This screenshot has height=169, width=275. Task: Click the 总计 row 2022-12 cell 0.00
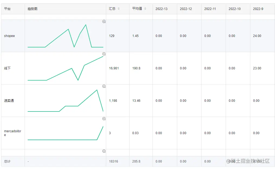[x=183, y=161]
